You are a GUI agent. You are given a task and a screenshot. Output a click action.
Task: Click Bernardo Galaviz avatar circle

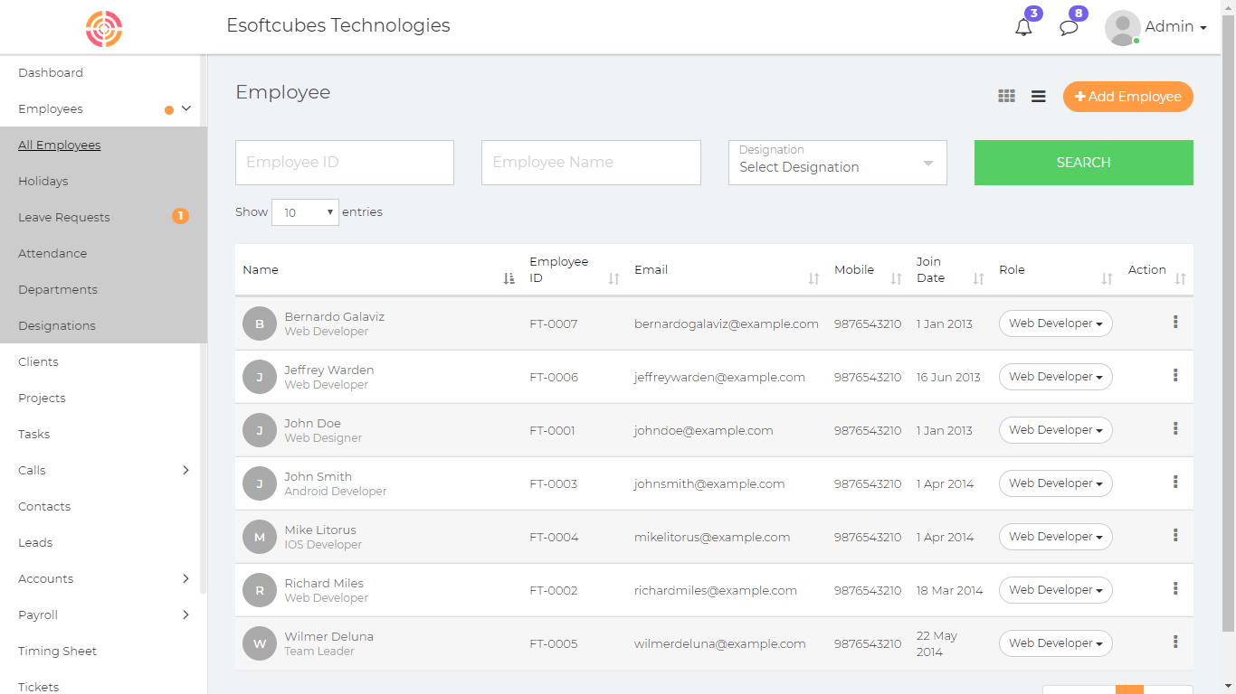click(x=260, y=324)
